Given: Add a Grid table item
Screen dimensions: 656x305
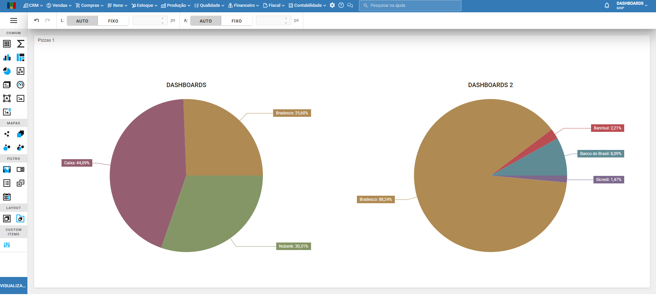Looking at the screenshot, I should (x=7, y=44).
